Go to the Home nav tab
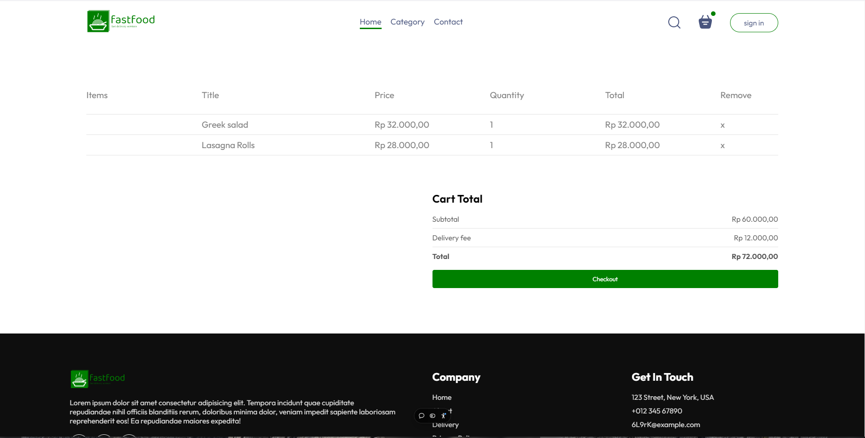Image resolution: width=865 pixels, height=438 pixels. point(370,22)
